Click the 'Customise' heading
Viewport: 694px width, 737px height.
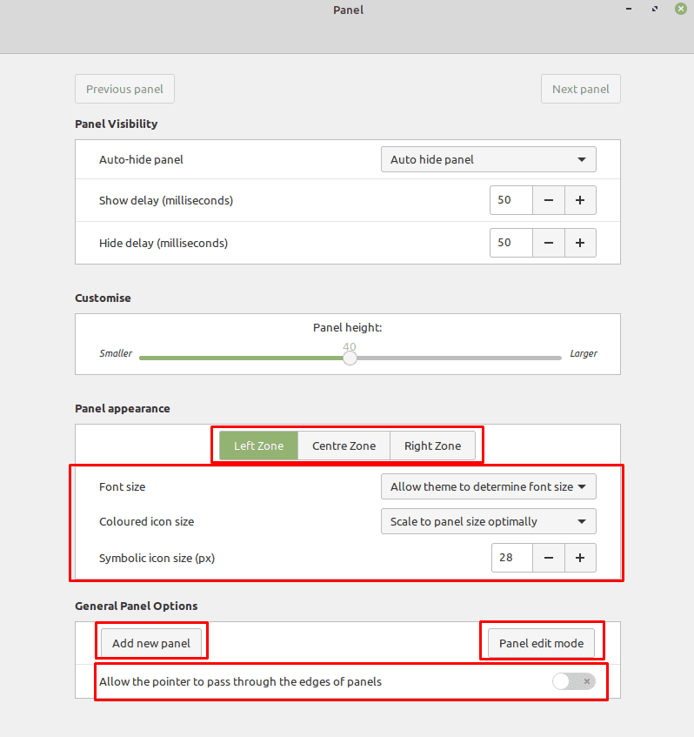(x=103, y=298)
